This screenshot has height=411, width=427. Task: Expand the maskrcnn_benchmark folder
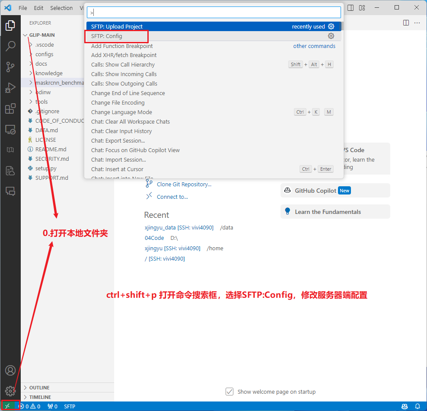(31, 83)
